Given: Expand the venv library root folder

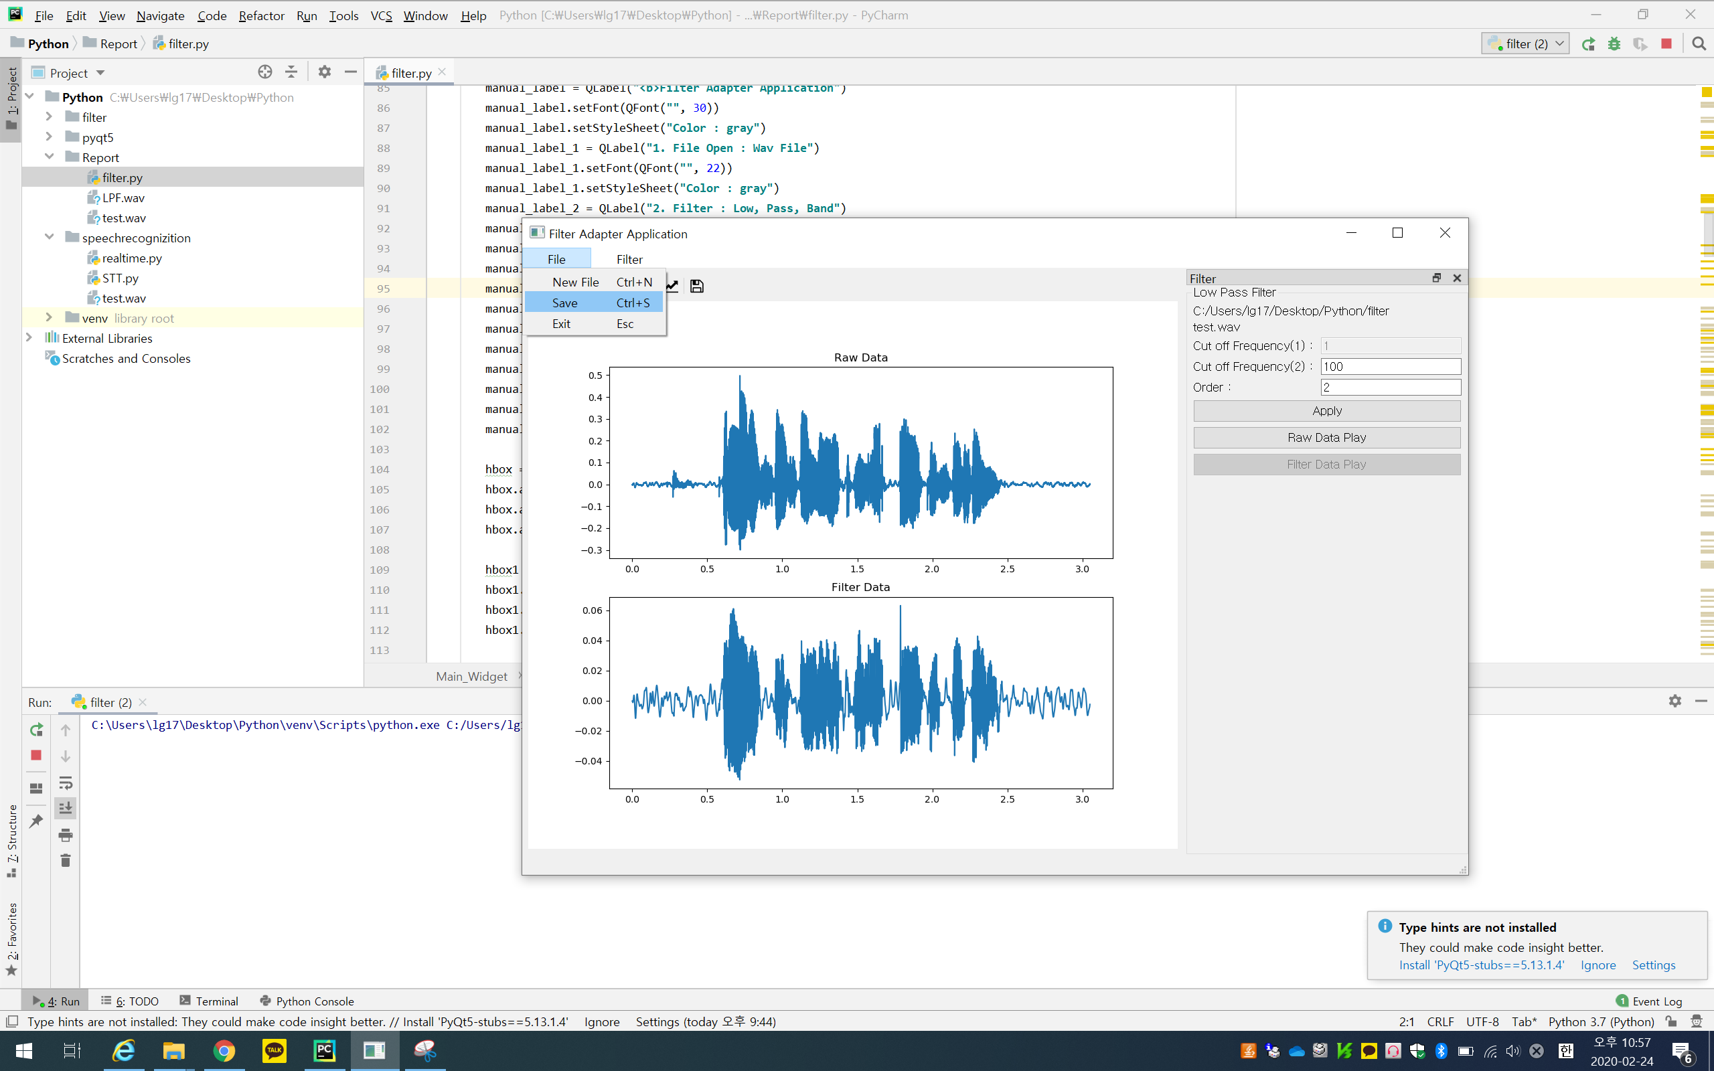Looking at the screenshot, I should pos(49,317).
